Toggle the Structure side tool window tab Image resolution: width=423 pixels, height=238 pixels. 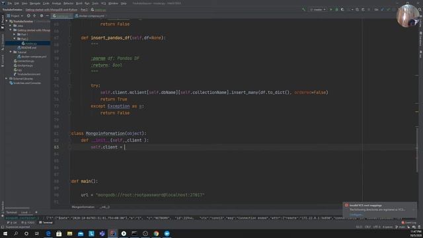3,42
